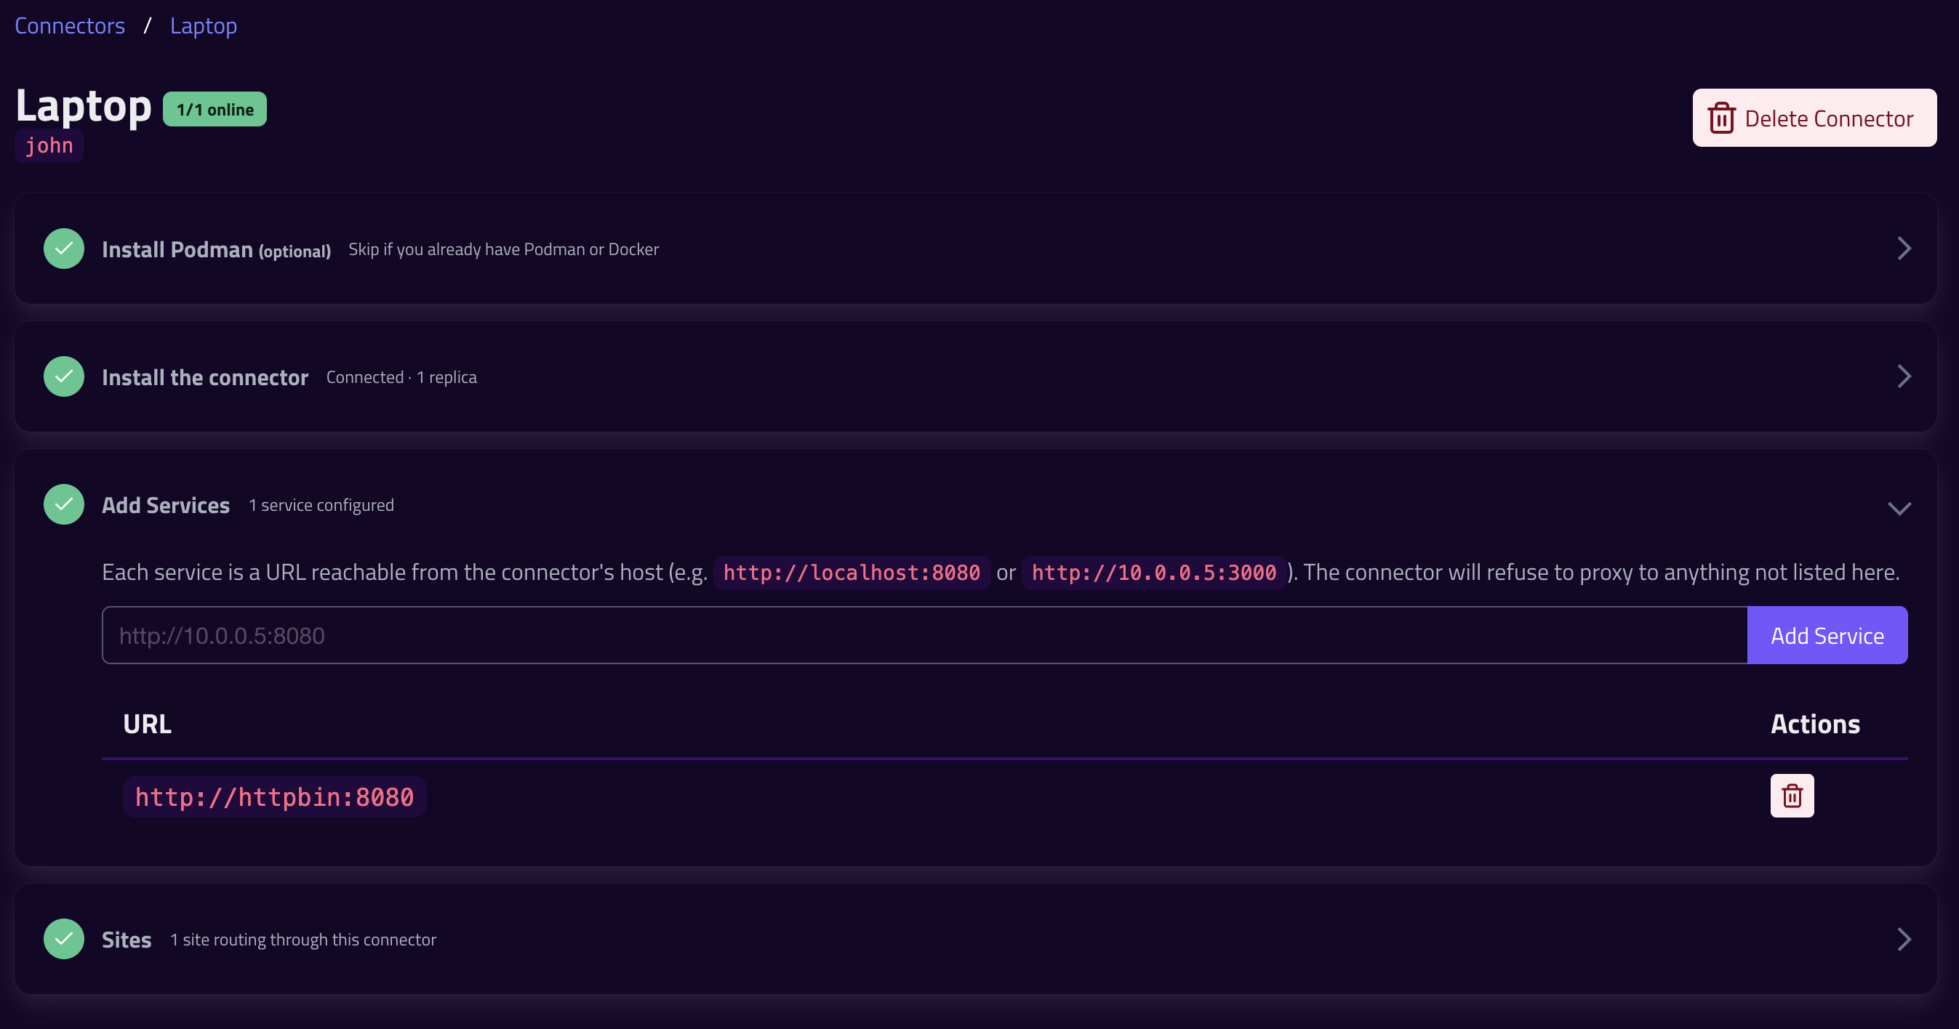Screen dimensions: 1959x1029
Task: Click the Install Podman (optional) heading
Action: pos(216,249)
